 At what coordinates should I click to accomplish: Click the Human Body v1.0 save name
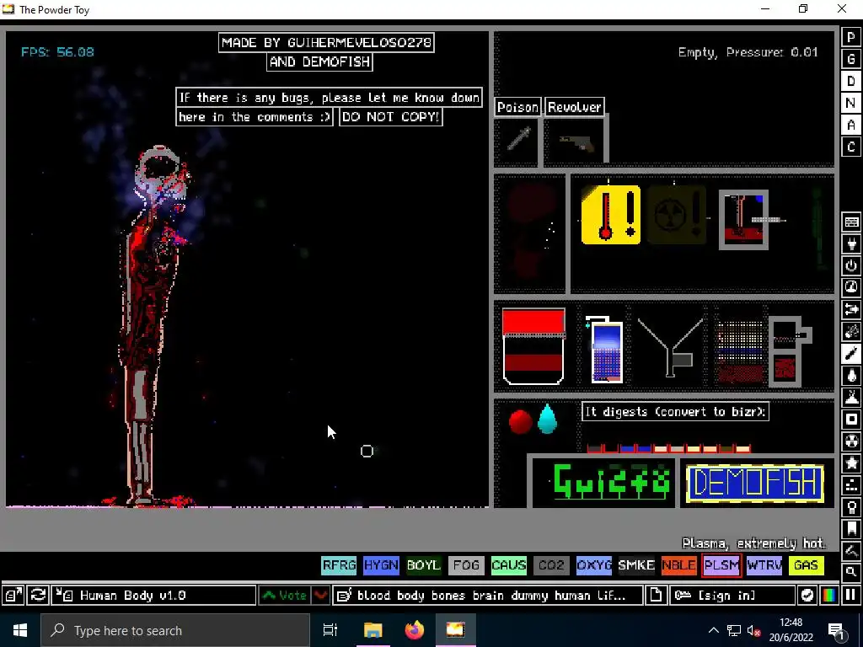click(154, 596)
